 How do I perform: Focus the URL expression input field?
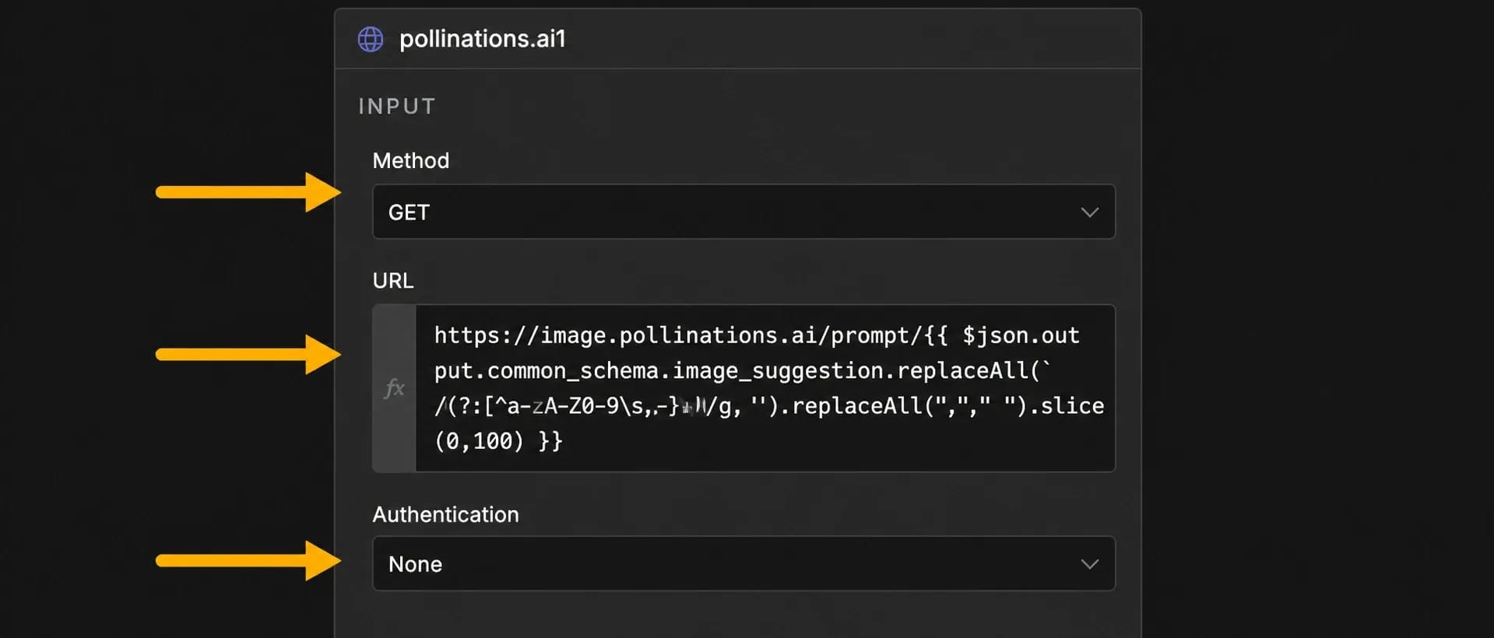(765, 388)
